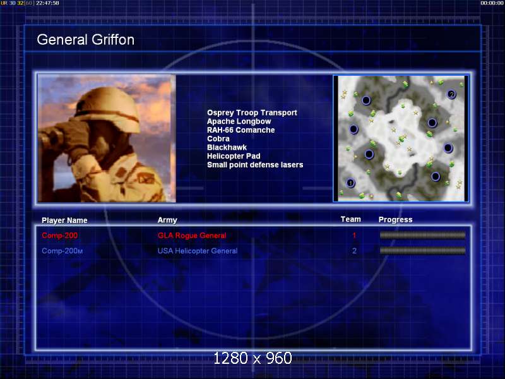Select the Cobra unit line
Viewport: 505px width, 379px height.
[218, 139]
